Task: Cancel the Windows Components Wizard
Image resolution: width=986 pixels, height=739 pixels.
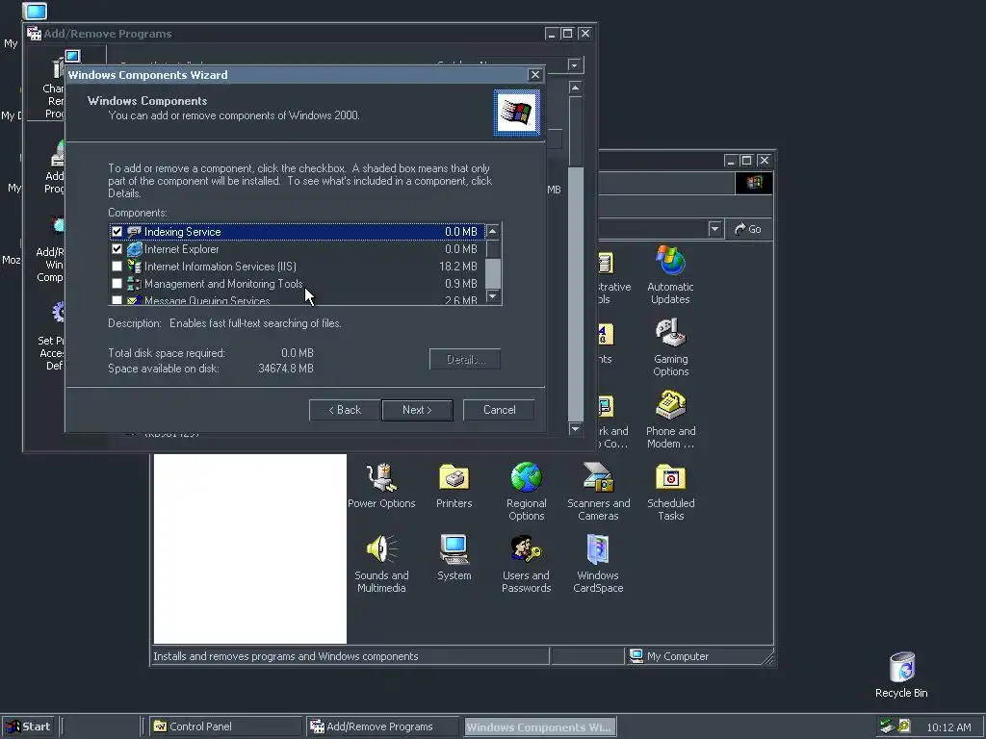Action: 500,410
